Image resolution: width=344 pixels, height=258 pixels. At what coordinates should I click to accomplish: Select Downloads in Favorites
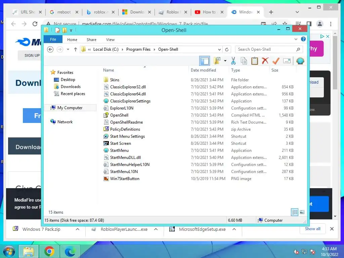click(x=71, y=86)
